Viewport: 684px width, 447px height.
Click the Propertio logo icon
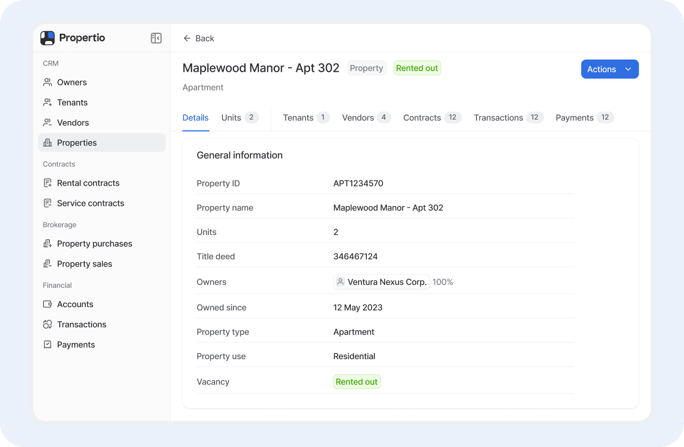[x=47, y=38]
